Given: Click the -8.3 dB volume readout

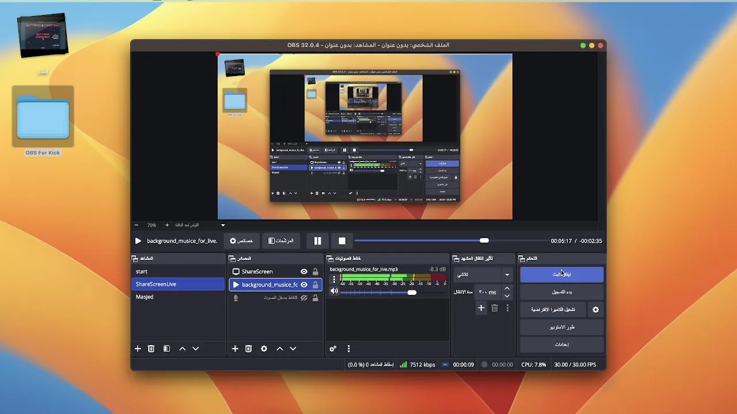Looking at the screenshot, I should pos(438,269).
